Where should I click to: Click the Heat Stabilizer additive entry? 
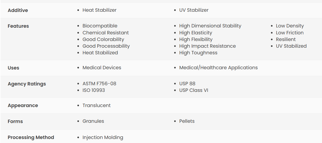[x=99, y=10]
